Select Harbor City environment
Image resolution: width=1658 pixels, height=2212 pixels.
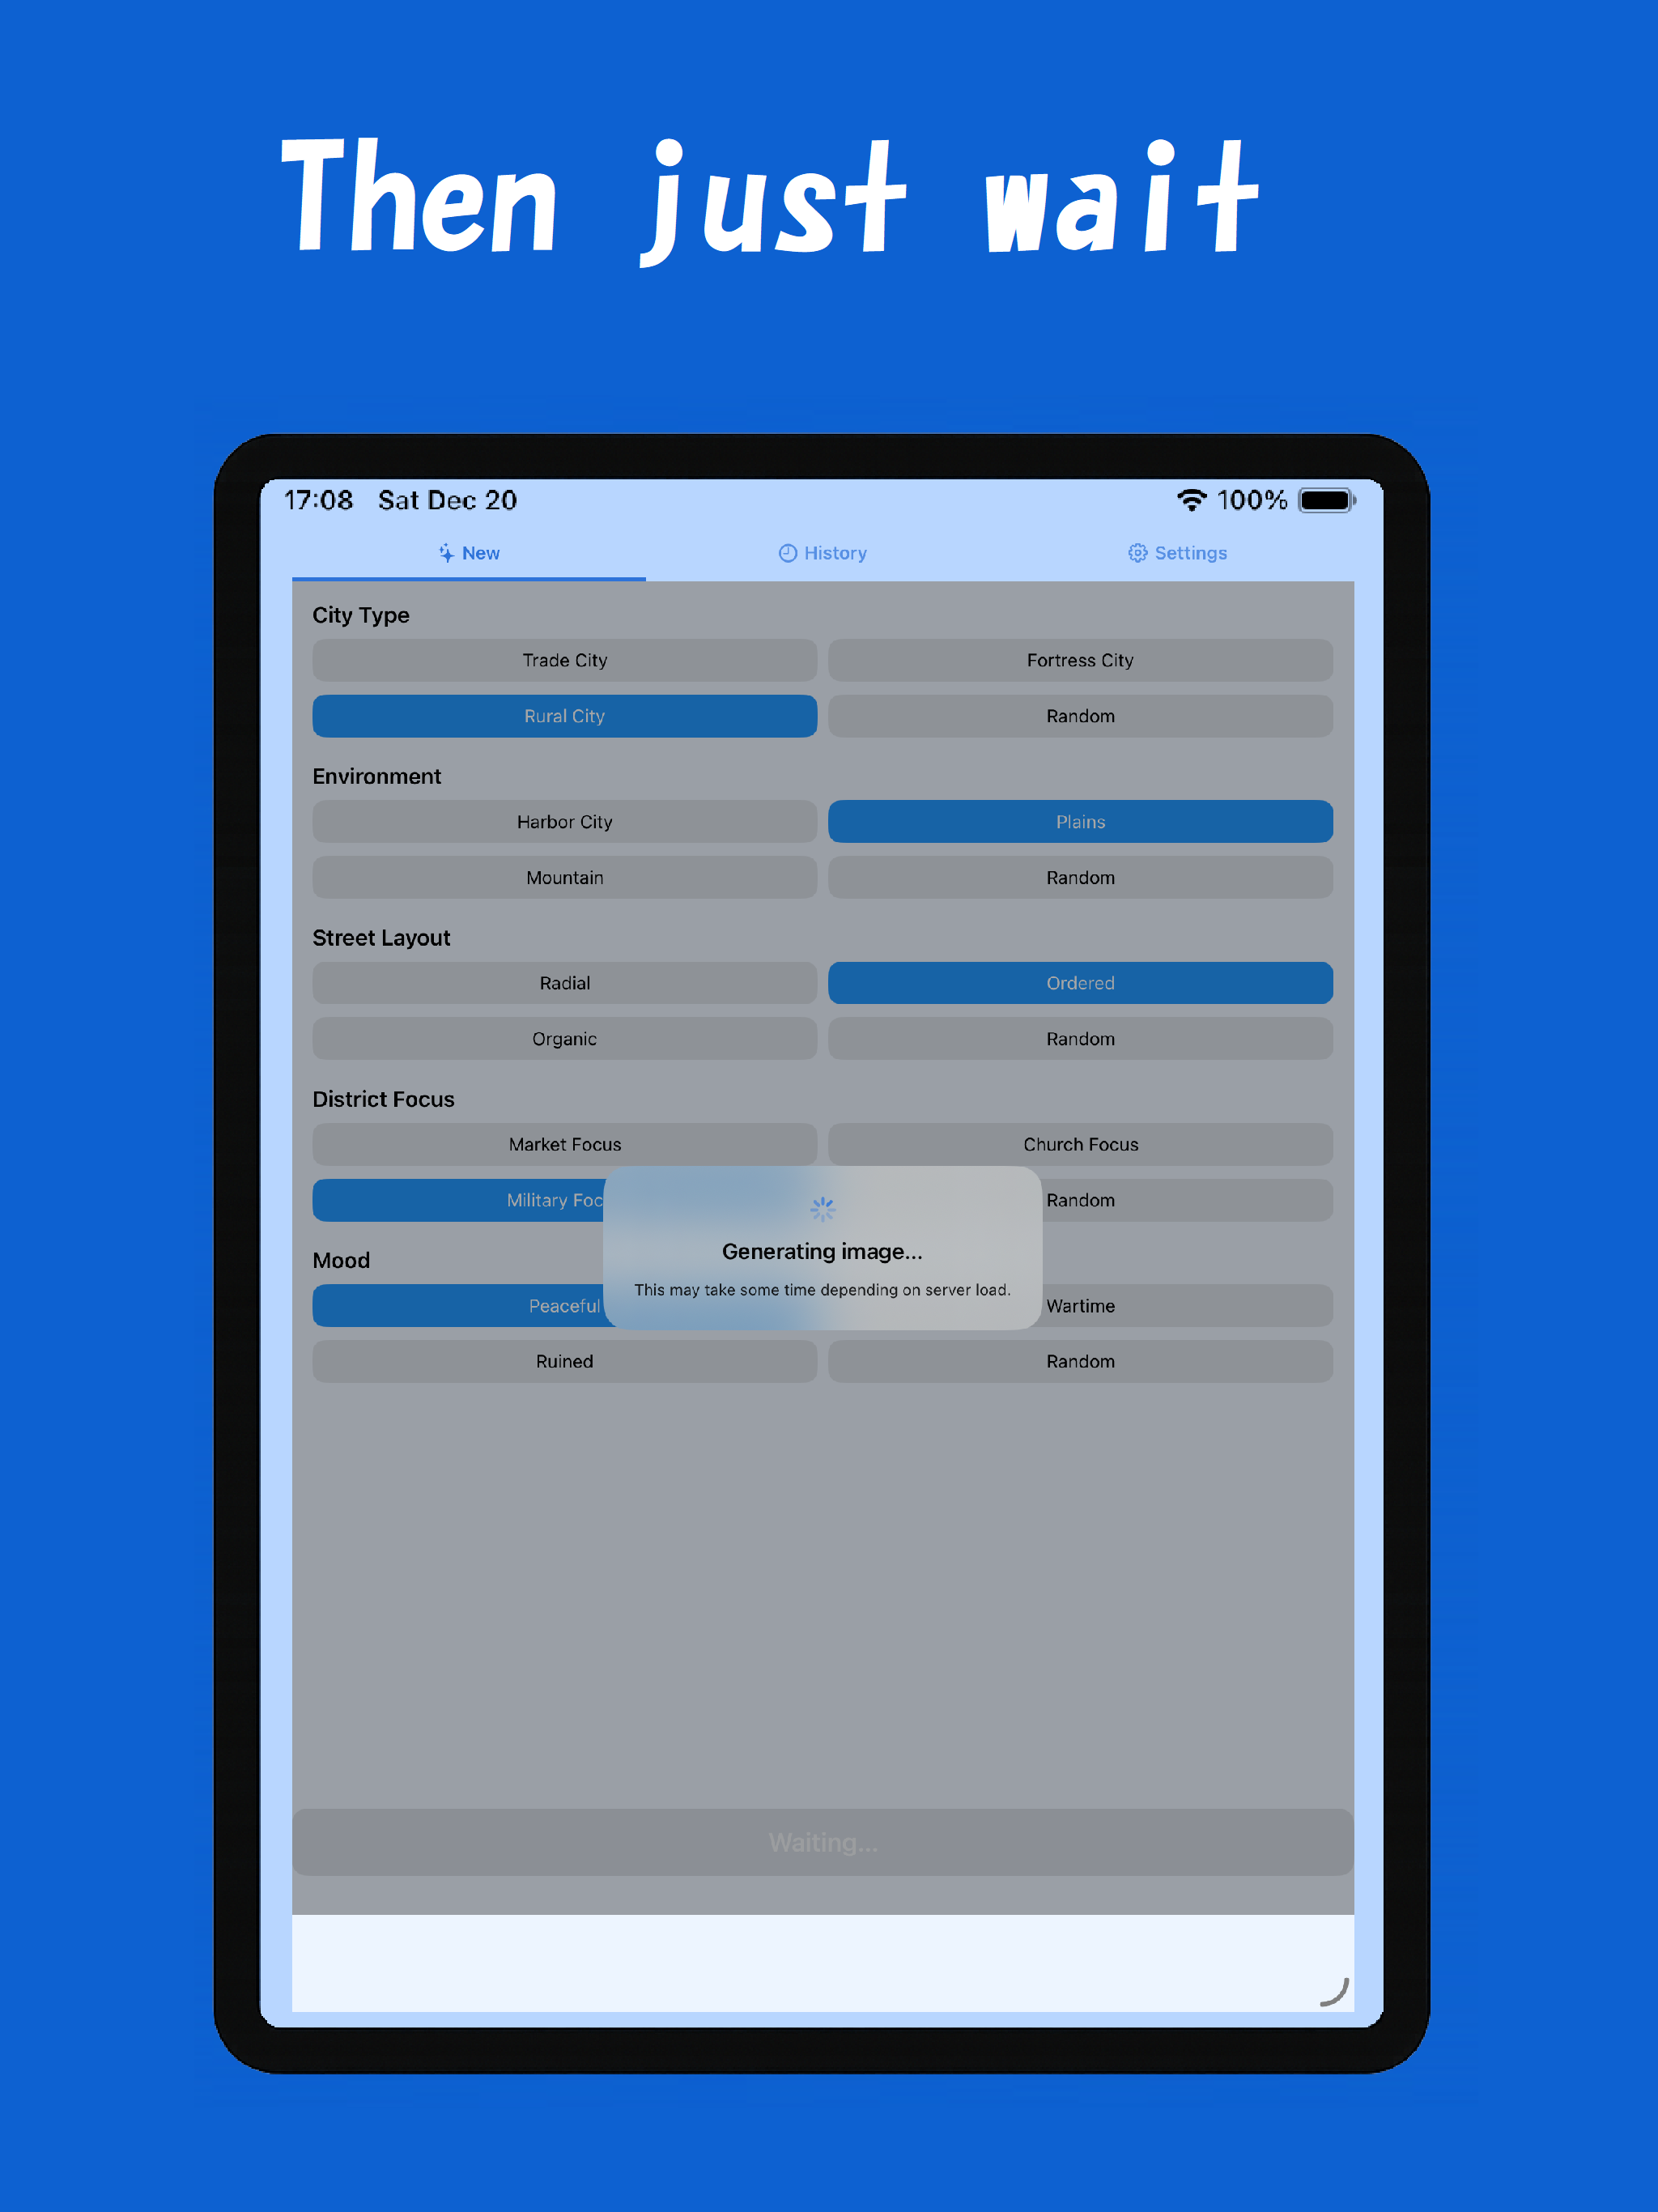click(x=564, y=822)
